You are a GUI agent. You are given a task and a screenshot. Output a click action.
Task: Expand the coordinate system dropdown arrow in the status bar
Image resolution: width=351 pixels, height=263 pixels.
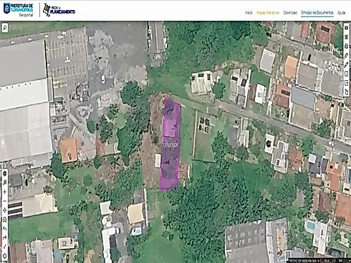tap(319, 261)
